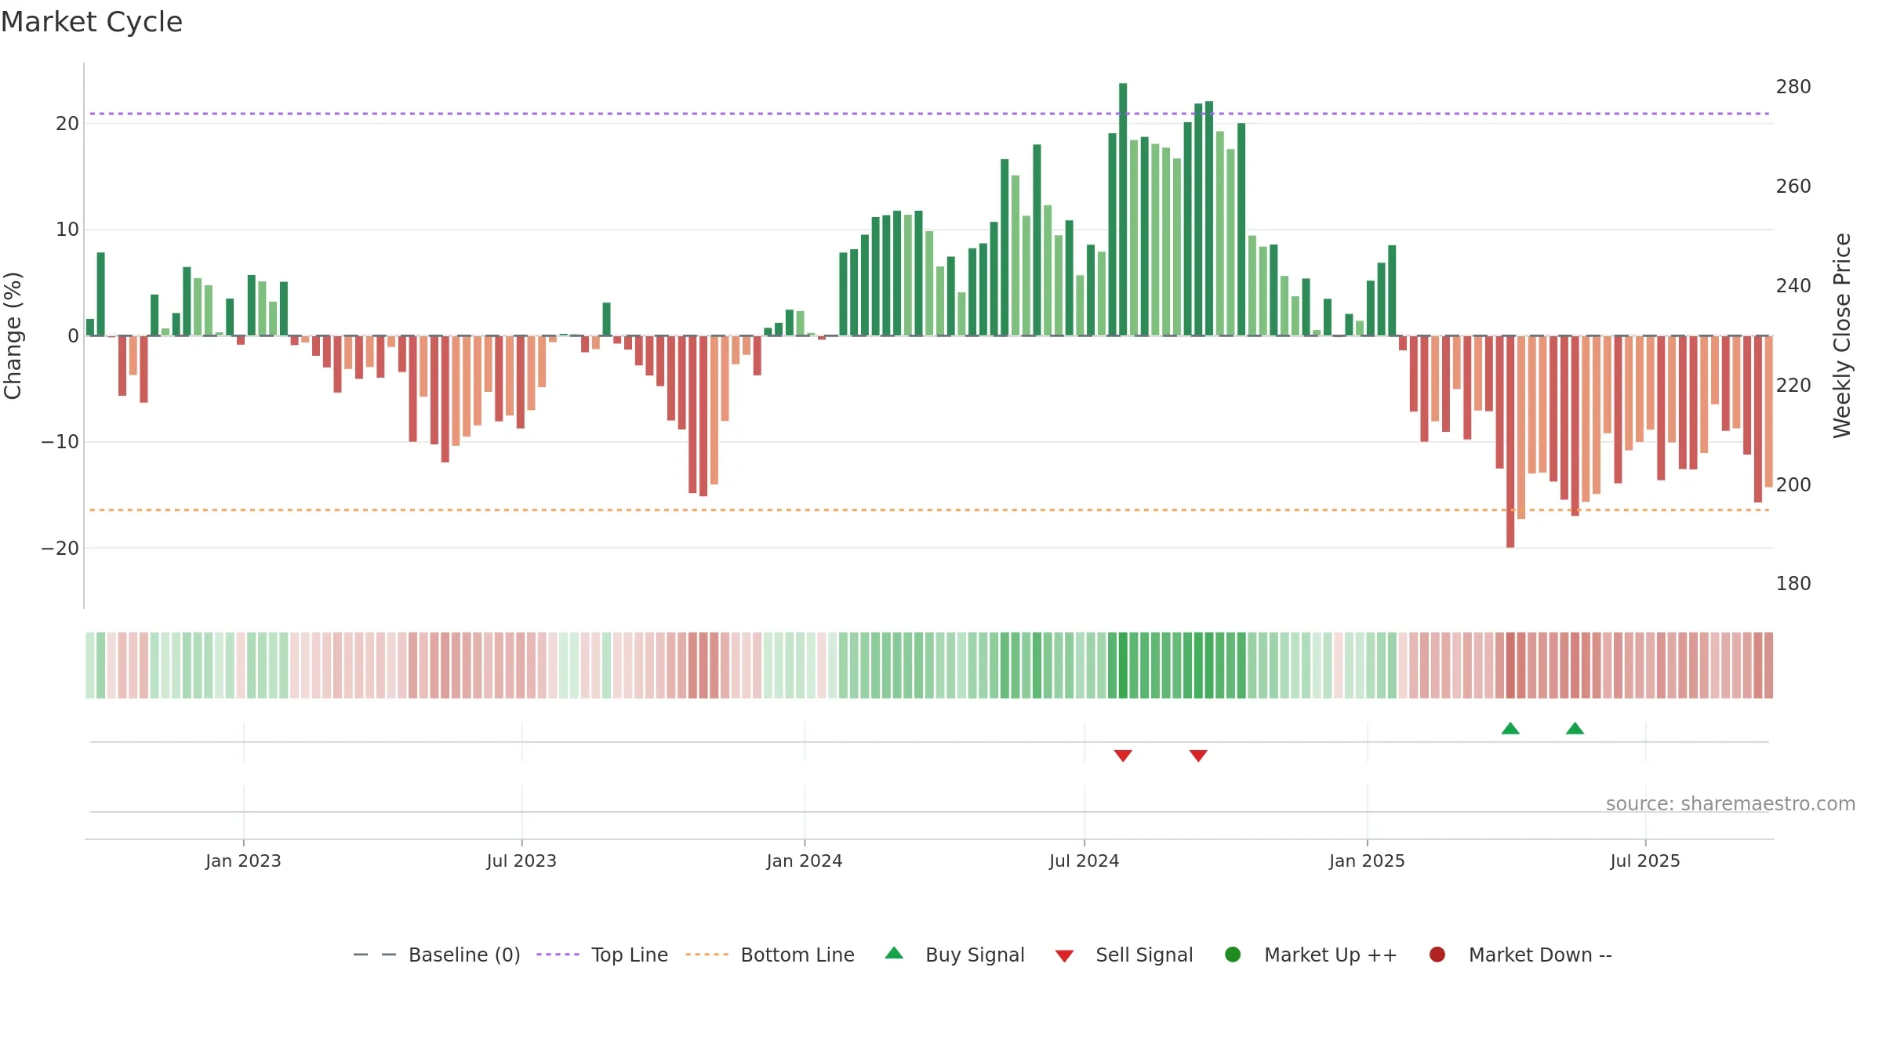Click the Weekly Close Price axis title
The image size is (1882, 1058).
click(x=1842, y=335)
